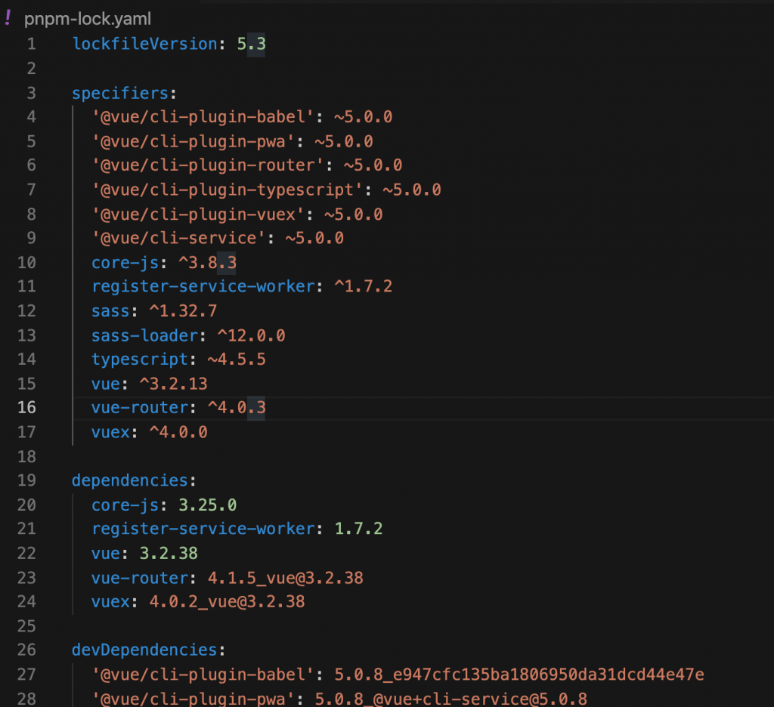Click line number 28 in the gutter
The width and height of the screenshot is (774, 707).
(x=26, y=699)
